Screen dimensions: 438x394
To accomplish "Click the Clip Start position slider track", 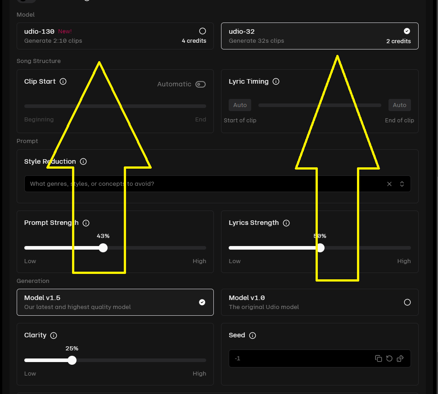I will point(115,106).
